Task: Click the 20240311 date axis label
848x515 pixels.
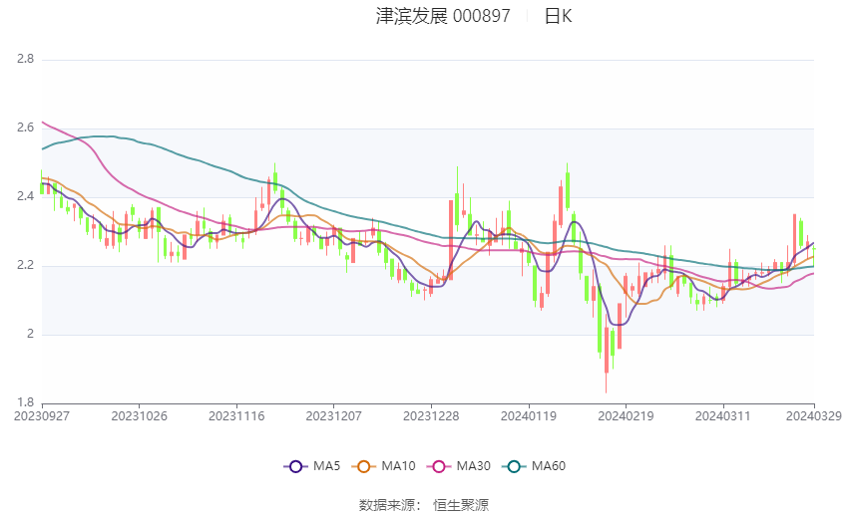Action: point(723,416)
